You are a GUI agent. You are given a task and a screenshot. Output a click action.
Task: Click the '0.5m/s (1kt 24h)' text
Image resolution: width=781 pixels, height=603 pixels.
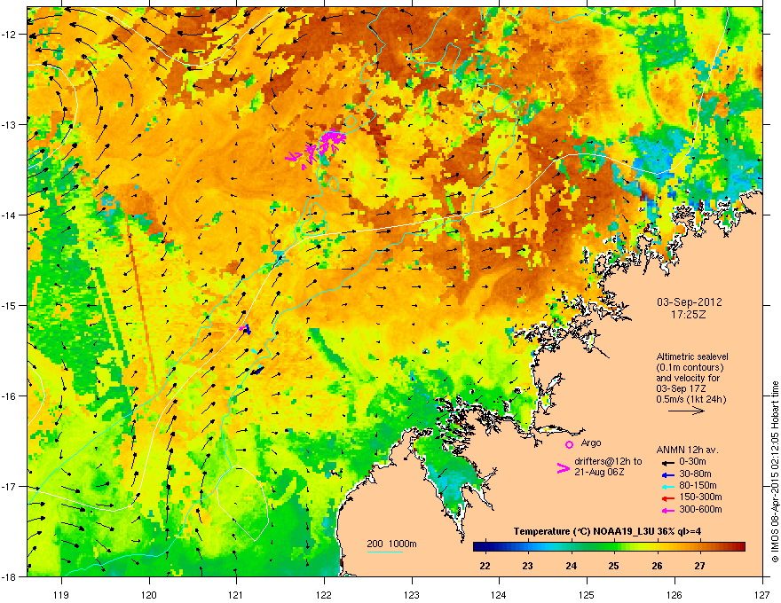click(x=690, y=399)
